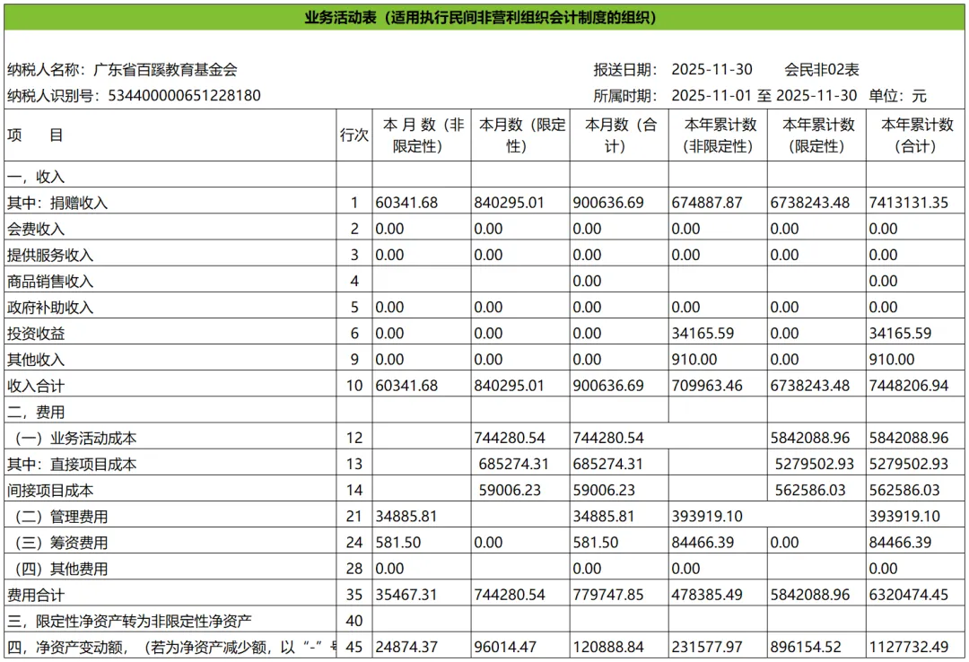Select the row label （二）管理费用
This screenshot has width=969, height=662.
[x=61, y=517]
